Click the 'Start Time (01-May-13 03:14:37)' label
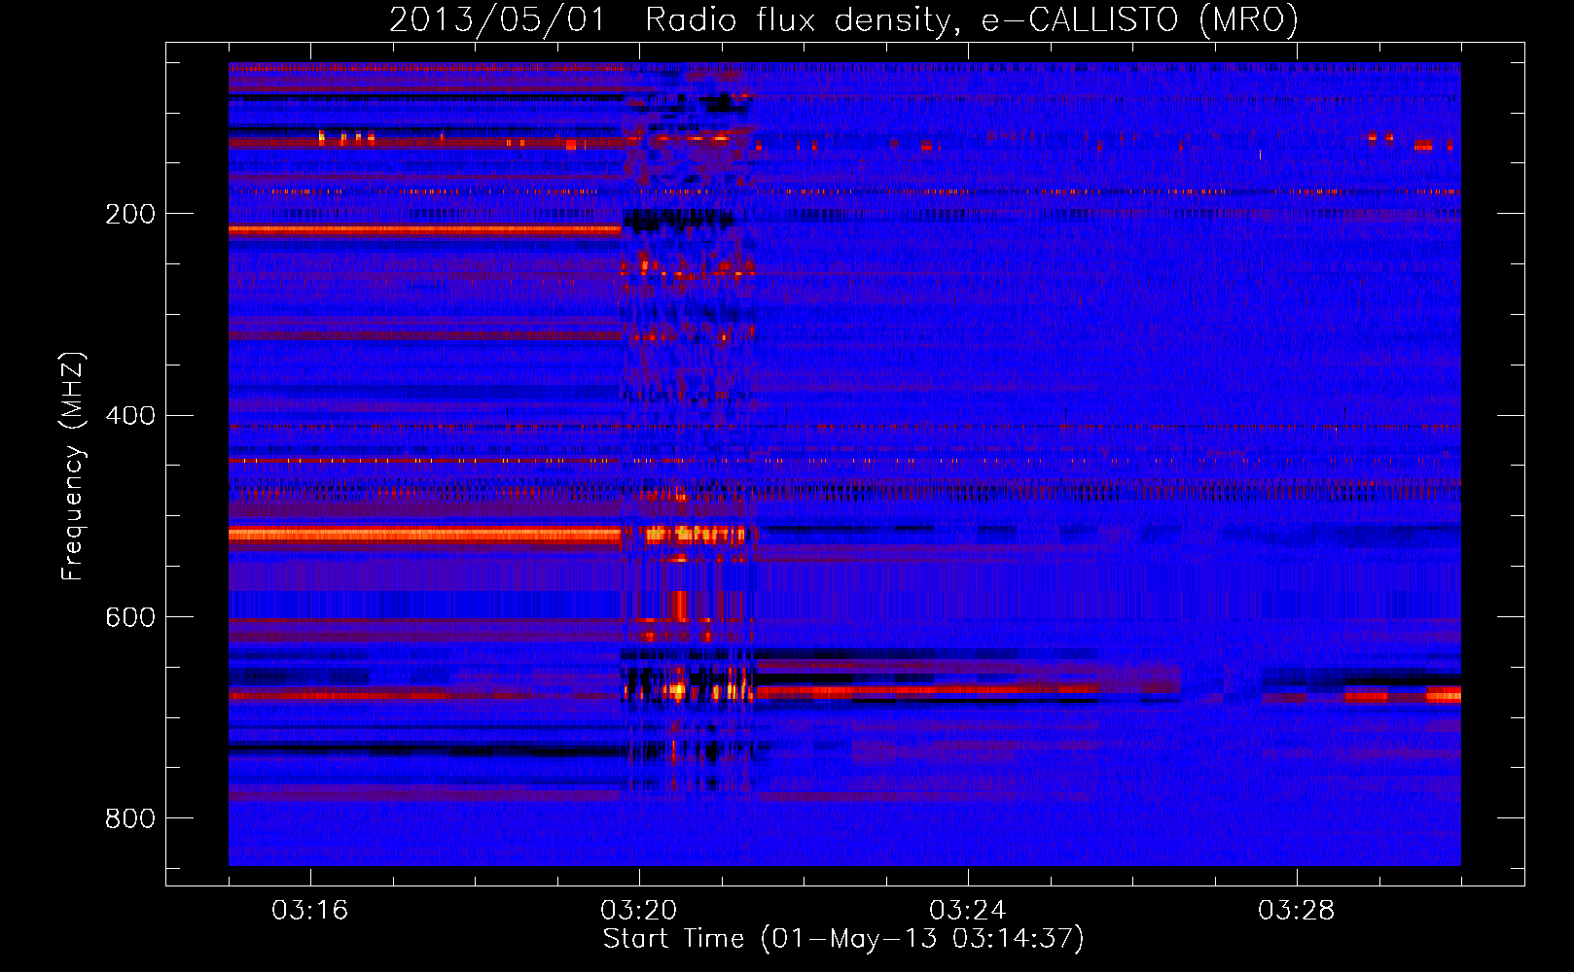 [x=843, y=939]
